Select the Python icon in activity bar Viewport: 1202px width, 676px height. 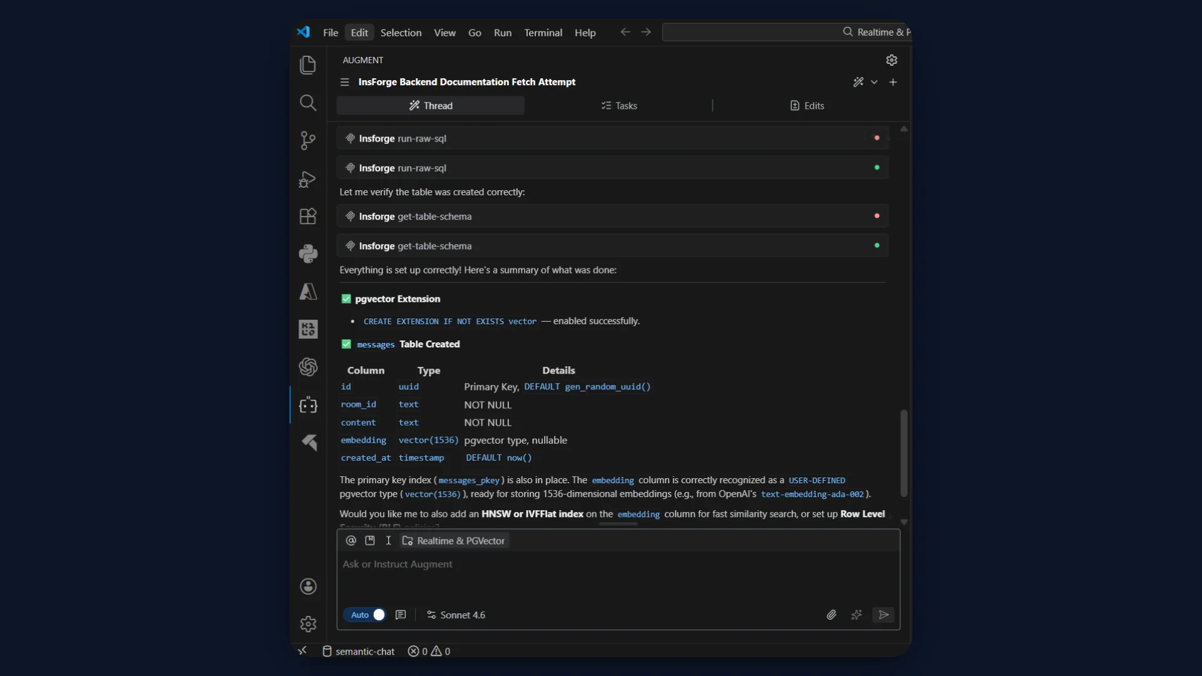point(308,253)
